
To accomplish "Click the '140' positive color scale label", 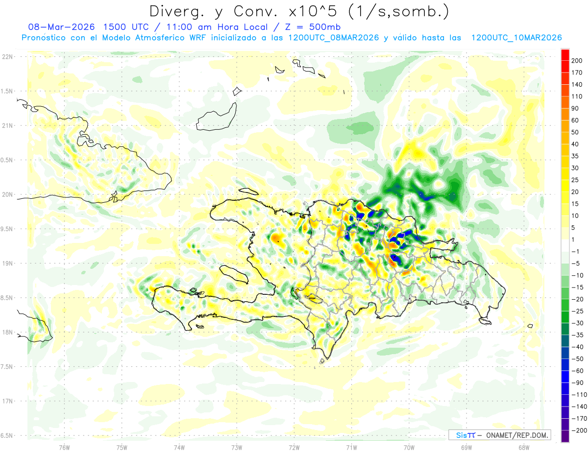I will coord(577,84).
